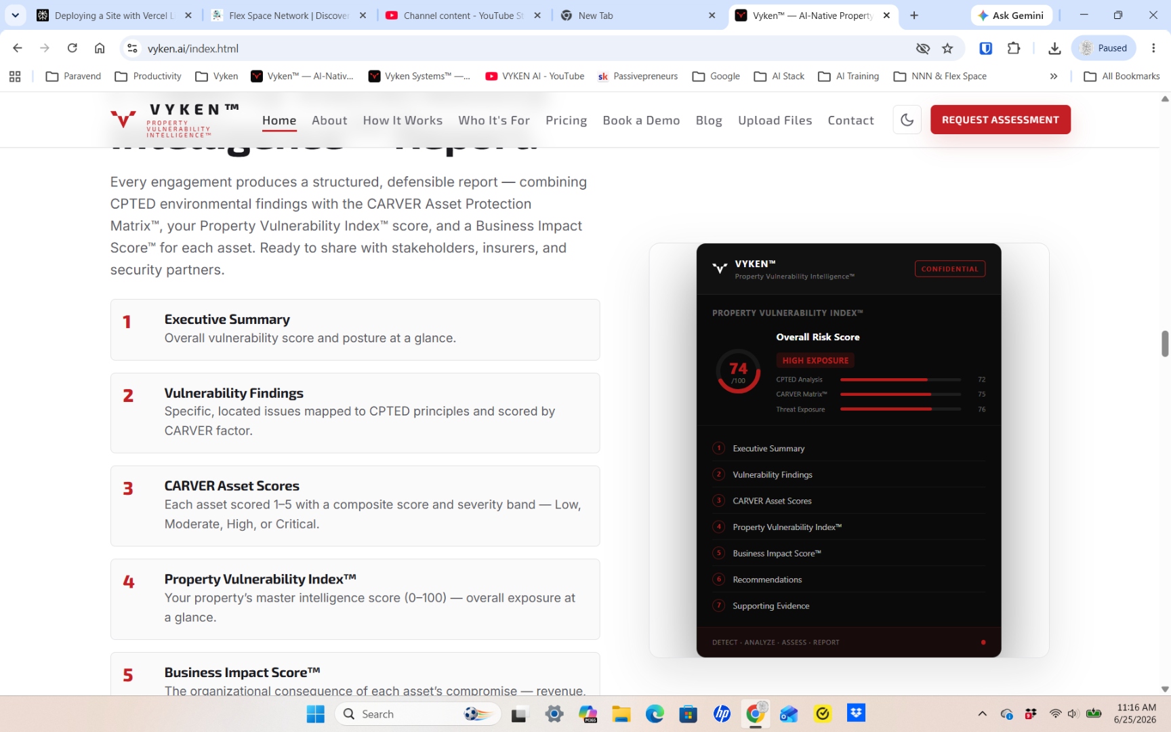Open Microsoft Store from the taskbar
This screenshot has height=732, width=1171.
[x=688, y=714]
